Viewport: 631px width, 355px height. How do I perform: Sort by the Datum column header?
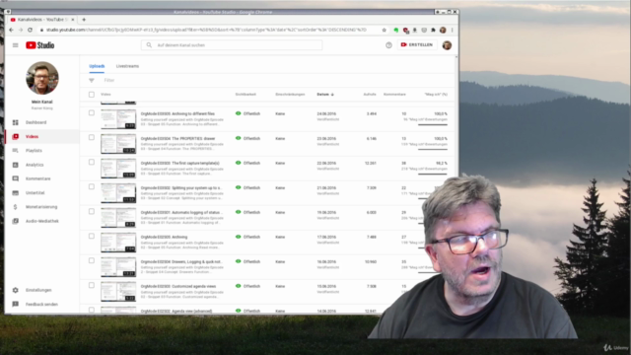(x=325, y=95)
